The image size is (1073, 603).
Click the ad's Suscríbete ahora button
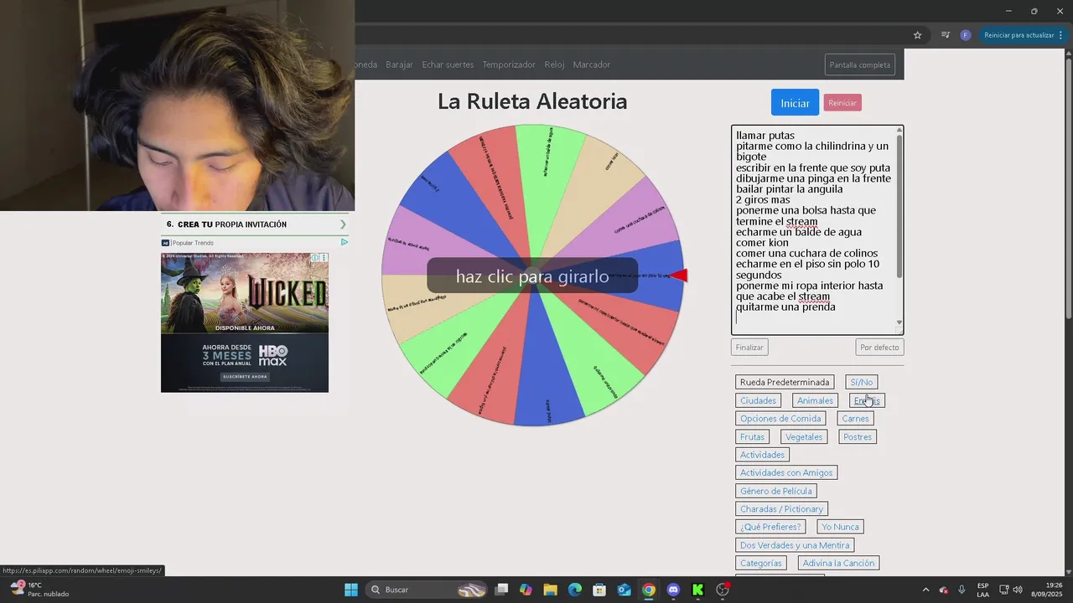(243, 377)
